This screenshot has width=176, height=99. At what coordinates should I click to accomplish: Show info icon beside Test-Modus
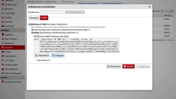(49, 60)
